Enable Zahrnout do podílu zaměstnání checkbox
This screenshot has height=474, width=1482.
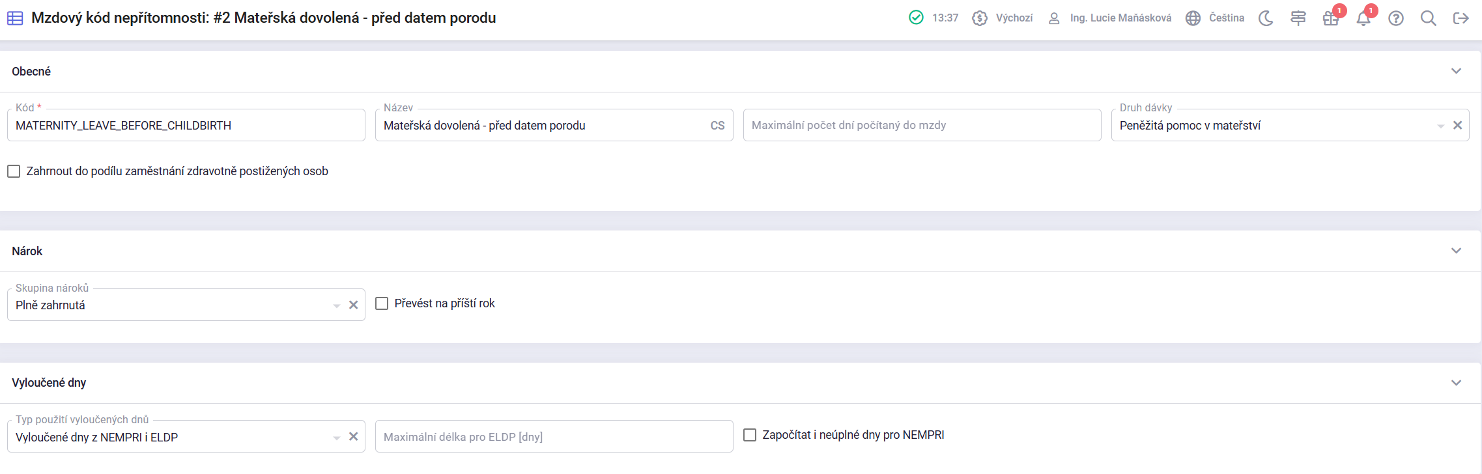(14, 171)
